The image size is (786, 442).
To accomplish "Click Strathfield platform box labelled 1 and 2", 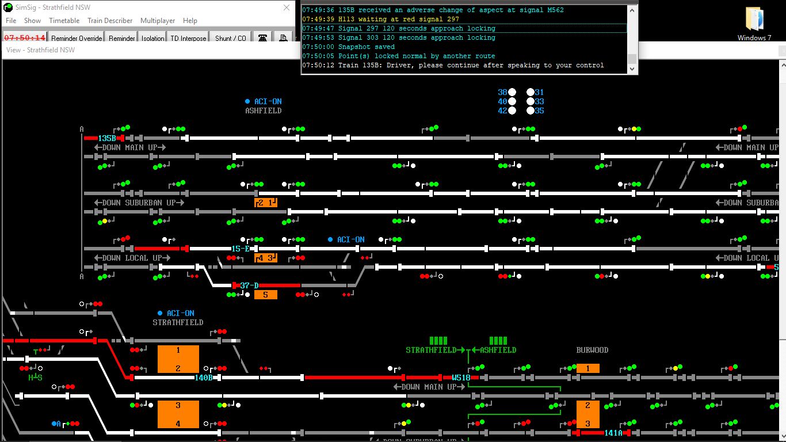I will point(178,359).
